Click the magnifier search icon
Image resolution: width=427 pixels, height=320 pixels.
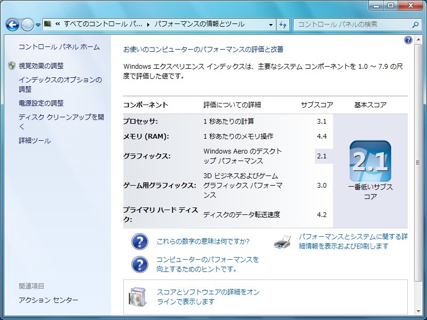pos(415,25)
